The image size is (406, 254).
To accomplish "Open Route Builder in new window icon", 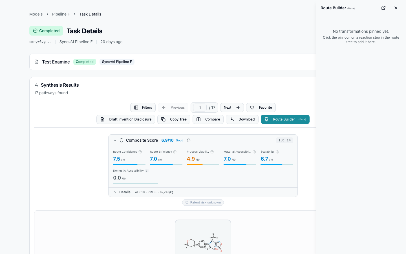I will 383,8.
